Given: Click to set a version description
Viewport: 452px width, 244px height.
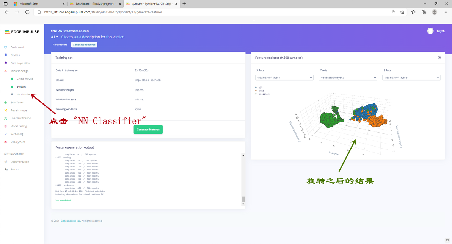Looking at the screenshot, I should coord(93,37).
